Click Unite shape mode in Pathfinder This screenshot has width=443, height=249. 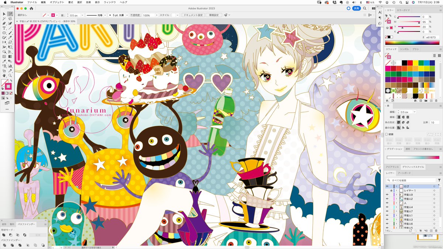tap(3, 235)
